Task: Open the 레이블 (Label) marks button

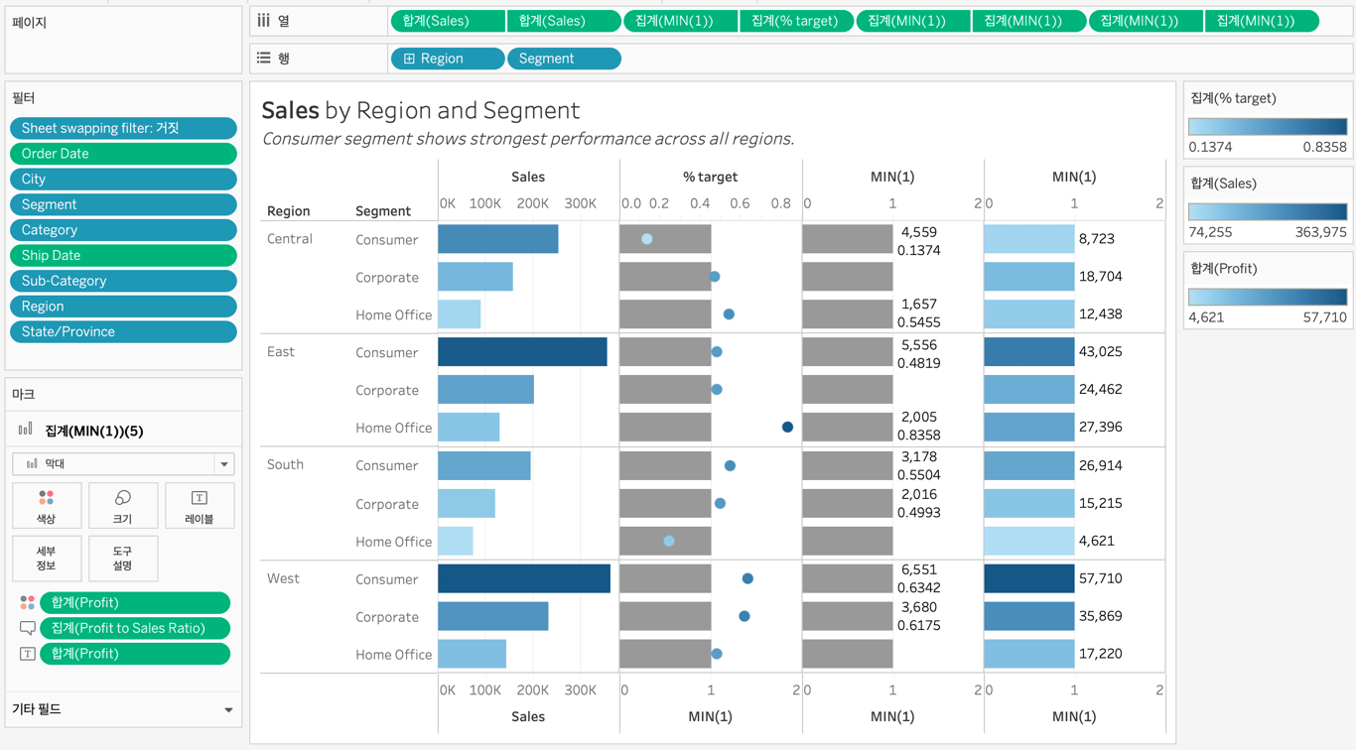Action: [x=199, y=505]
